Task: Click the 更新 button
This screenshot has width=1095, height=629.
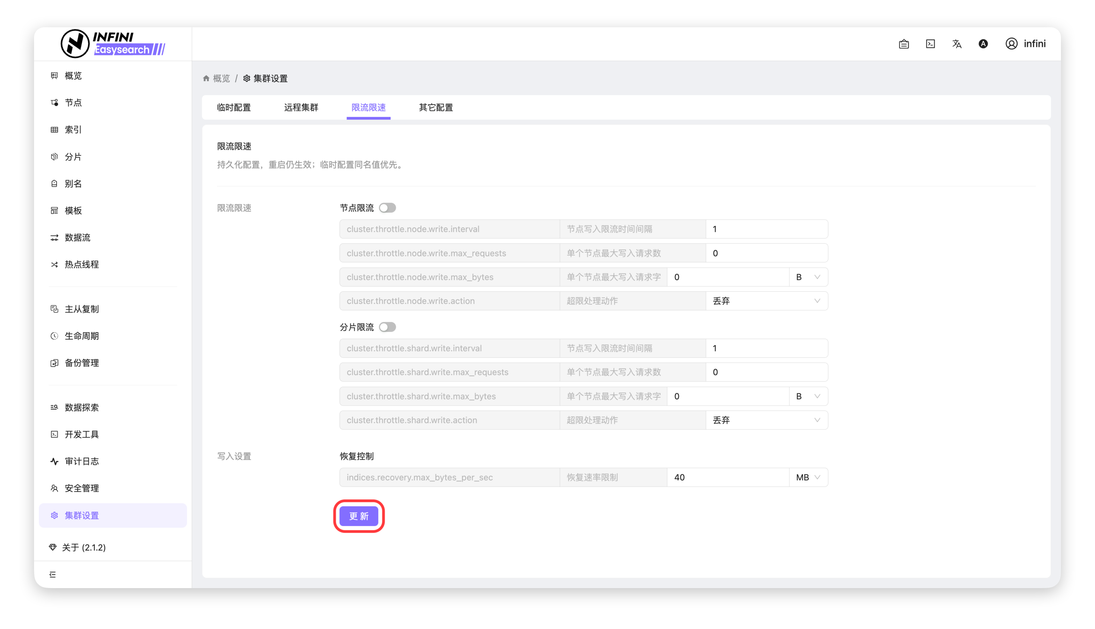Action: [x=359, y=516]
